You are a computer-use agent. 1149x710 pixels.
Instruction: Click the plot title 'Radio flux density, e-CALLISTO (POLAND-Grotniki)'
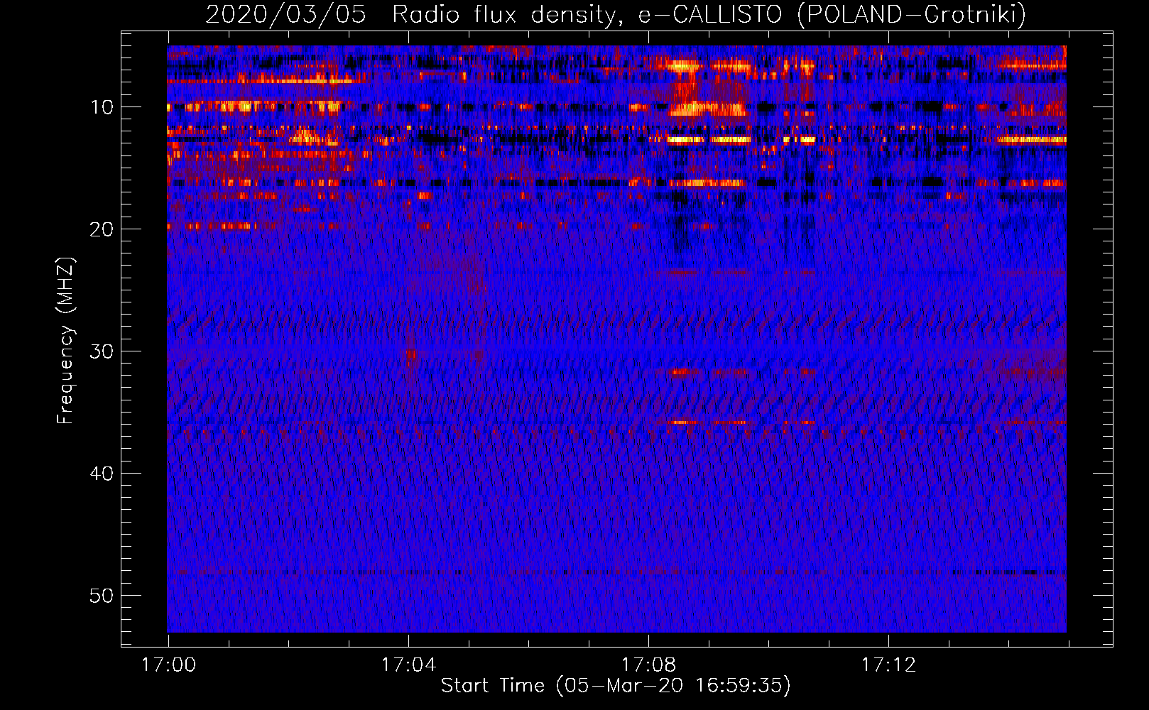pyautogui.click(x=709, y=14)
